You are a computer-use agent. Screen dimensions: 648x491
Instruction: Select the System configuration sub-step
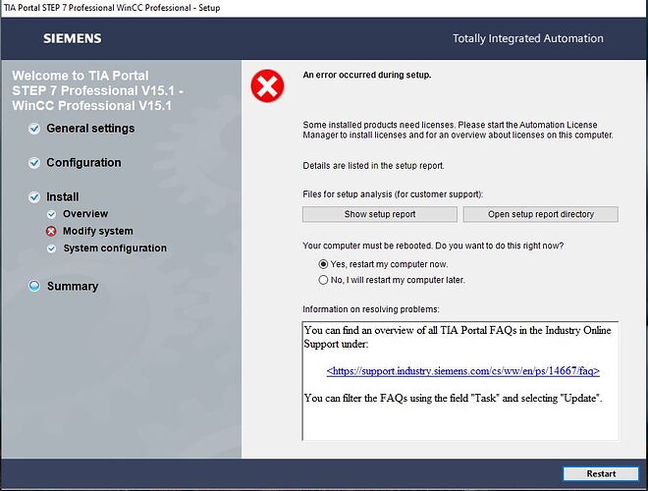pyautogui.click(x=115, y=248)
